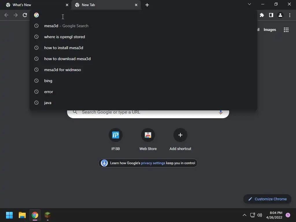Select 'mesa3d for widnwso' suggestion
The image size is (296, 222).
pyautogui.click(x=143, y=70)
